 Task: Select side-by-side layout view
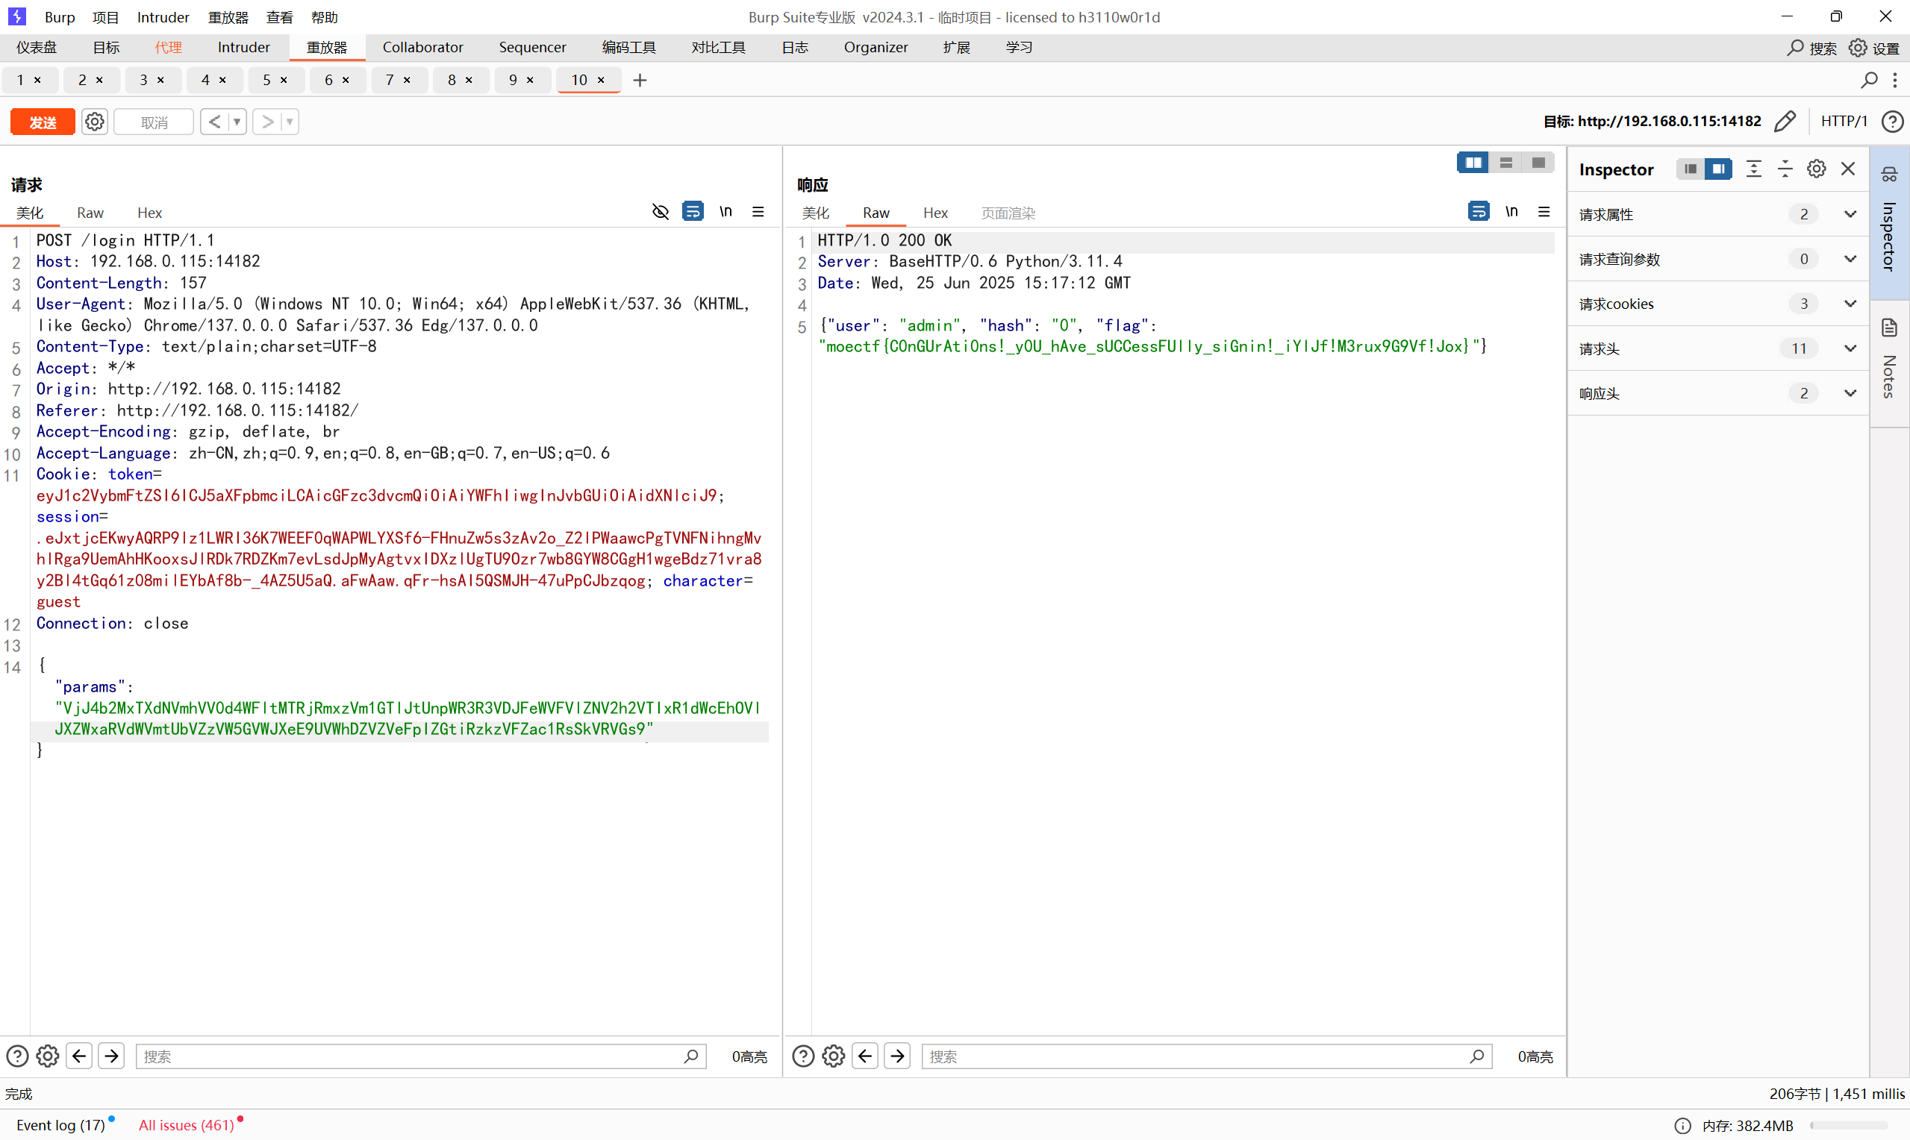click(x=1473, y=163)
